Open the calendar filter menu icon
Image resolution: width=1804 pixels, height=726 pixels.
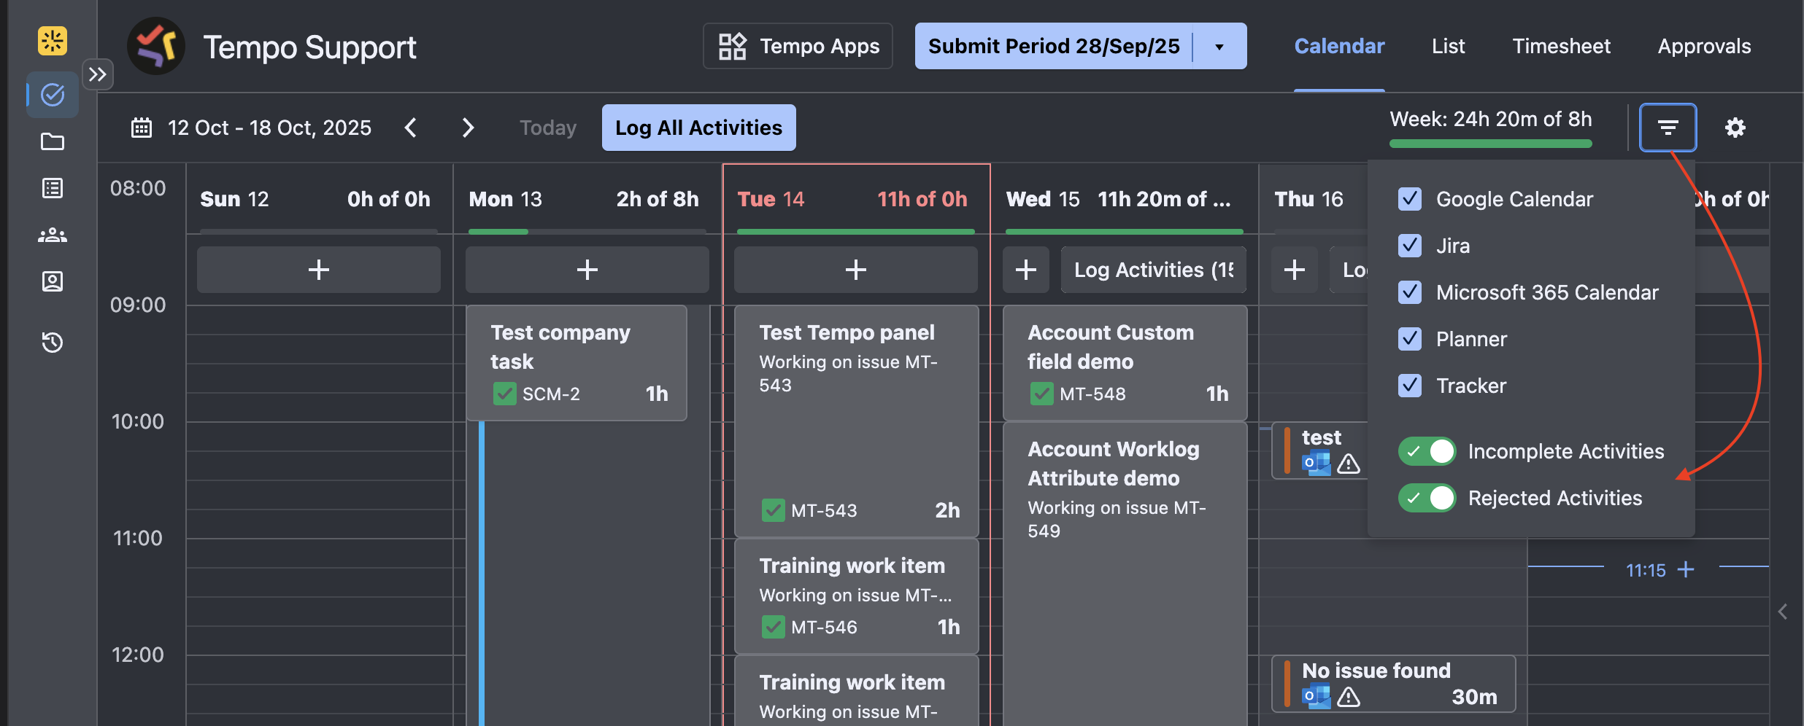coord(1668,128)
